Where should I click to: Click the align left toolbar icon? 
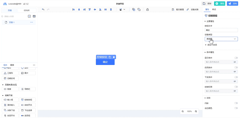[x=74, y=9]
